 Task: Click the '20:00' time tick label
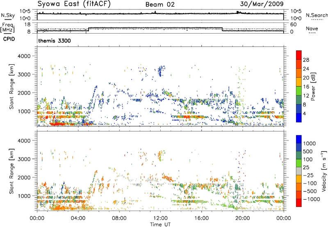click(x=243, y=218)
